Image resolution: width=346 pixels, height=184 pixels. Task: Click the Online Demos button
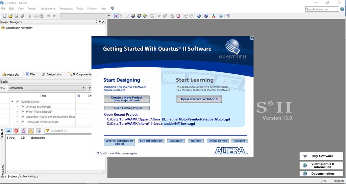pyautogui.click(x=218, y=141)
